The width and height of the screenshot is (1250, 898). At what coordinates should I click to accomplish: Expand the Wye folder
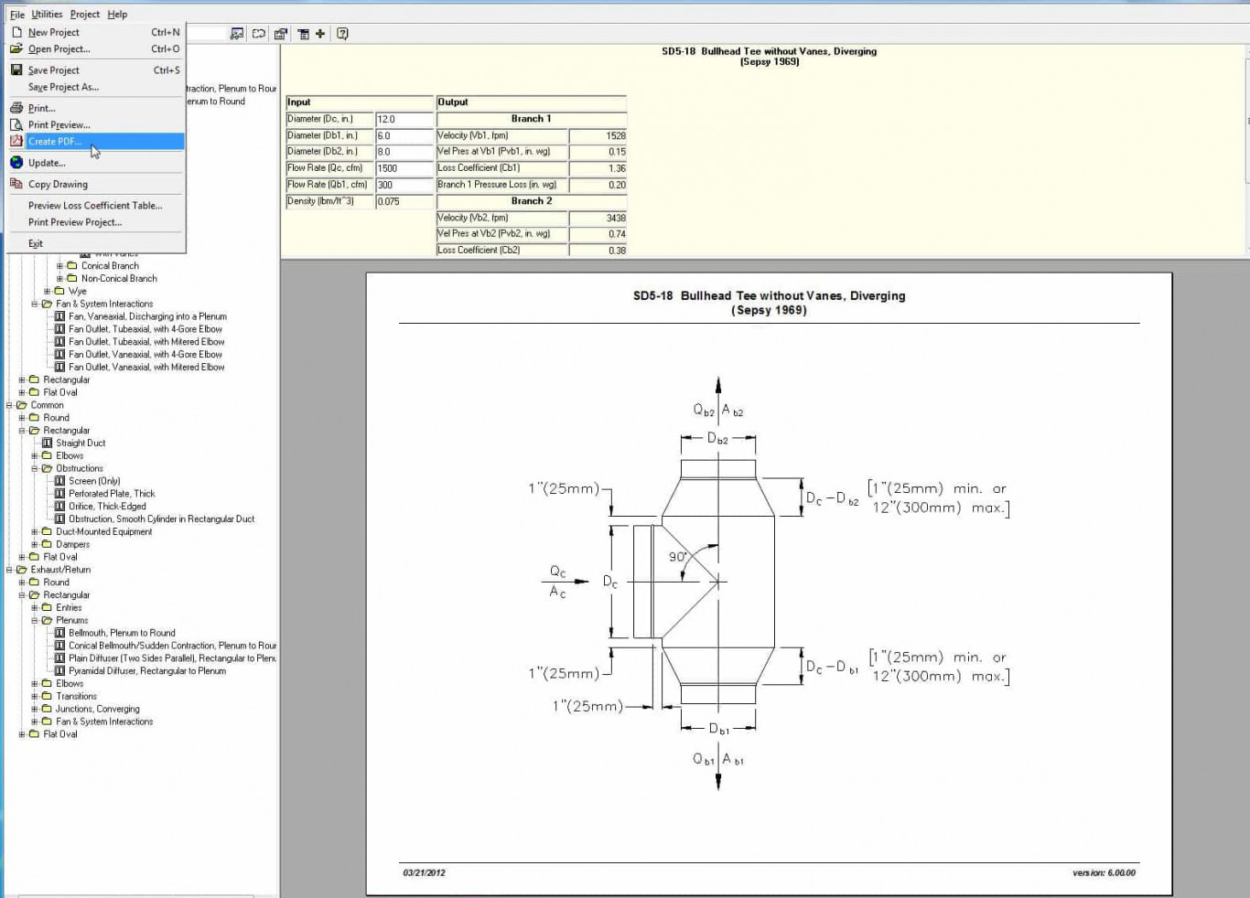point(48,291)
